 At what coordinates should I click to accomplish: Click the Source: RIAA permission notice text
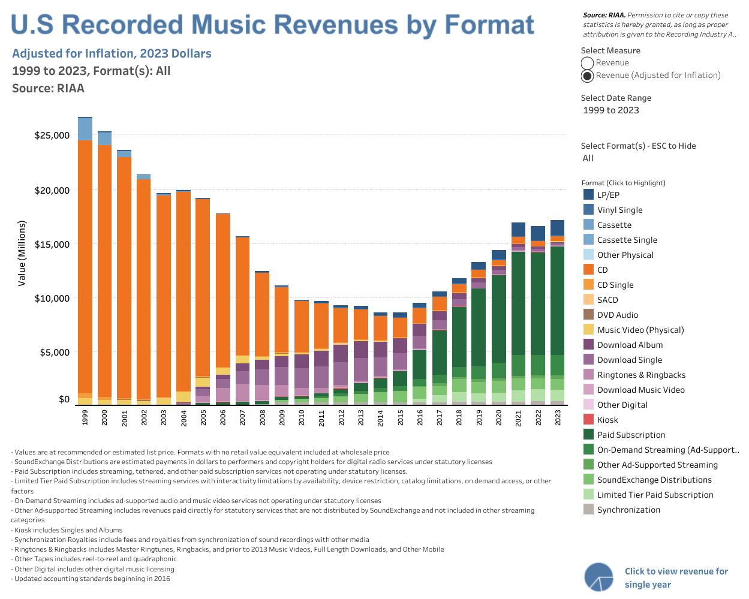[658, 25]
